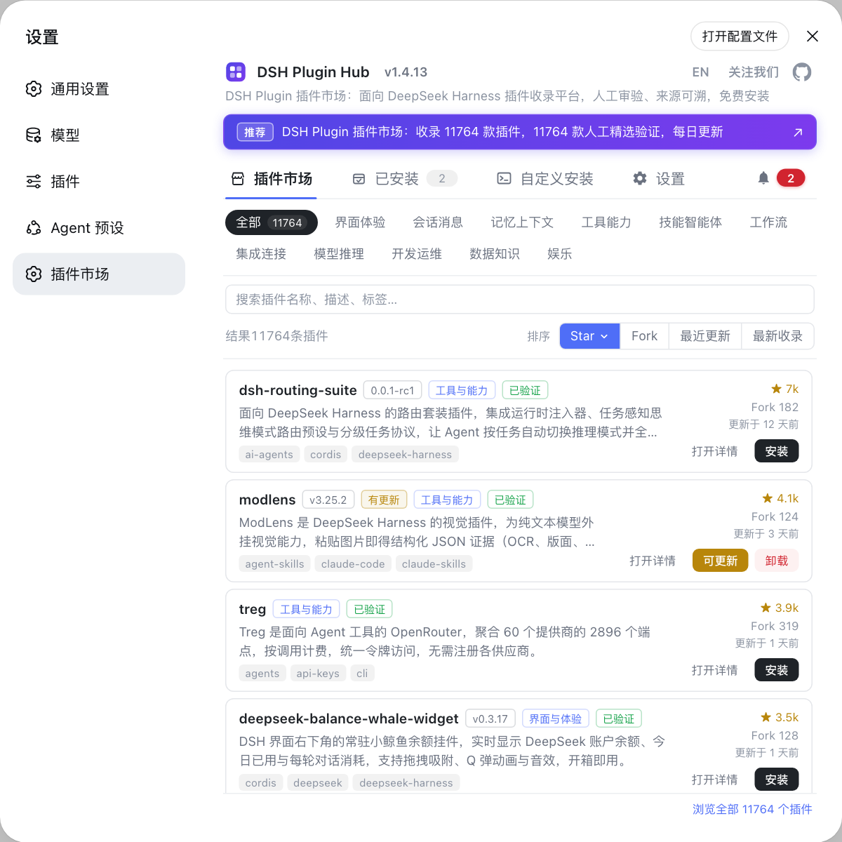This screenshot has width=842, height=842.
Task: Close the settings dialog with X
Action: tap(813, 36)
